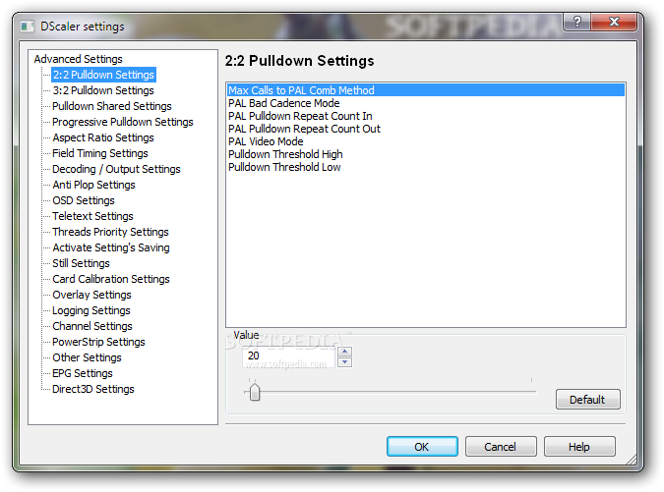Select PAL Video Mode item
664x492 pixels.
click(x=426, y=141)
